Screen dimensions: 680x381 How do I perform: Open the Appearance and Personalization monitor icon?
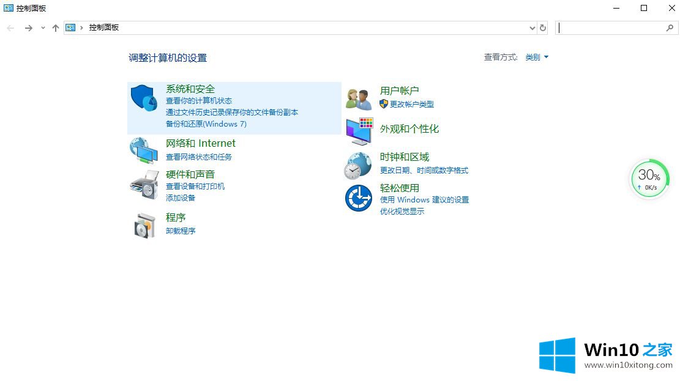click(x=359, y=131)
